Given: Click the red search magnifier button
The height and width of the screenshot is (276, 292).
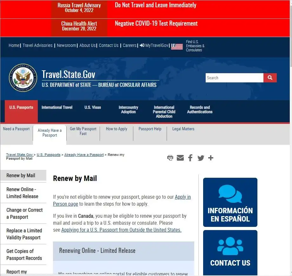Looking at the screenshot, I should (270, 78).
